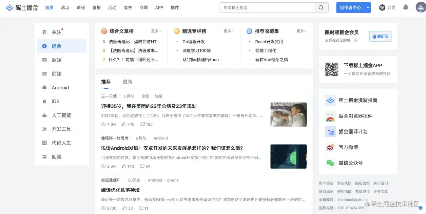Viewport: 426px width, 214px height.
Task: Switch to the 推荐 feed tab
Action: tap(106, 82)
